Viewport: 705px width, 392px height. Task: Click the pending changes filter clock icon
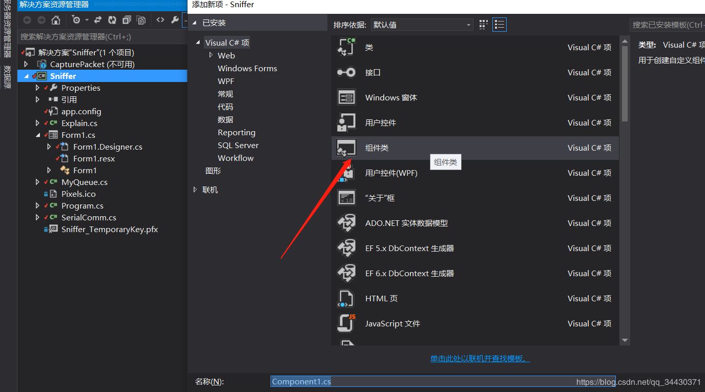click(x=76, y=20)
